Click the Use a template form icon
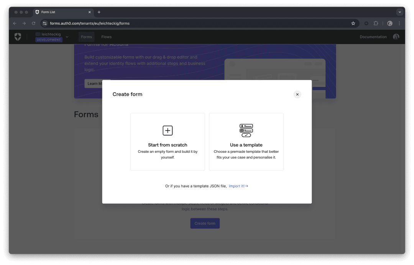 (246, 130)
